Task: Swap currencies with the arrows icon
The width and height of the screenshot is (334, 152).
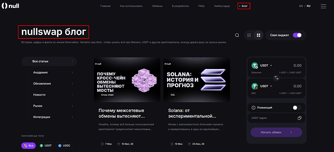Action: [x=276, y=78]
